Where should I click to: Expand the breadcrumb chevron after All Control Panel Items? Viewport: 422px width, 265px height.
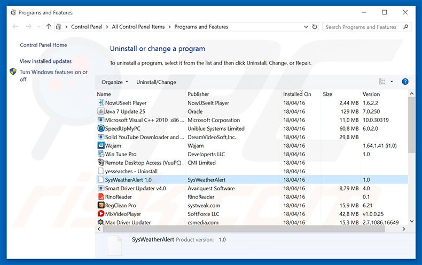169,27
